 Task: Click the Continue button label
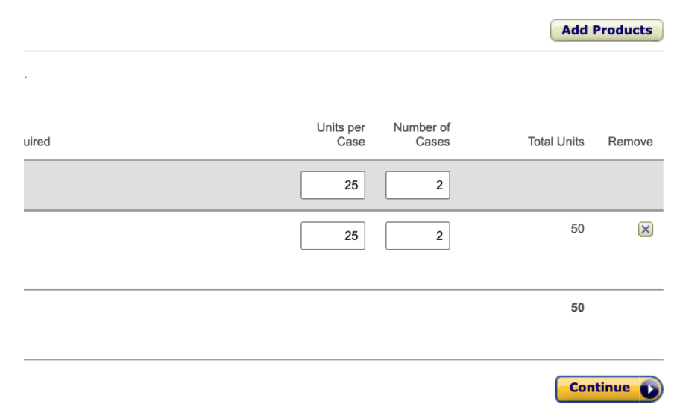(x=599, y=388)
